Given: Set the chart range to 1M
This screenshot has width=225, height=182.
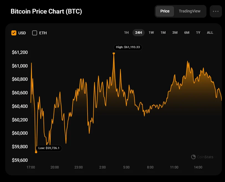Looking at the screenshot, I should point(163,33).
